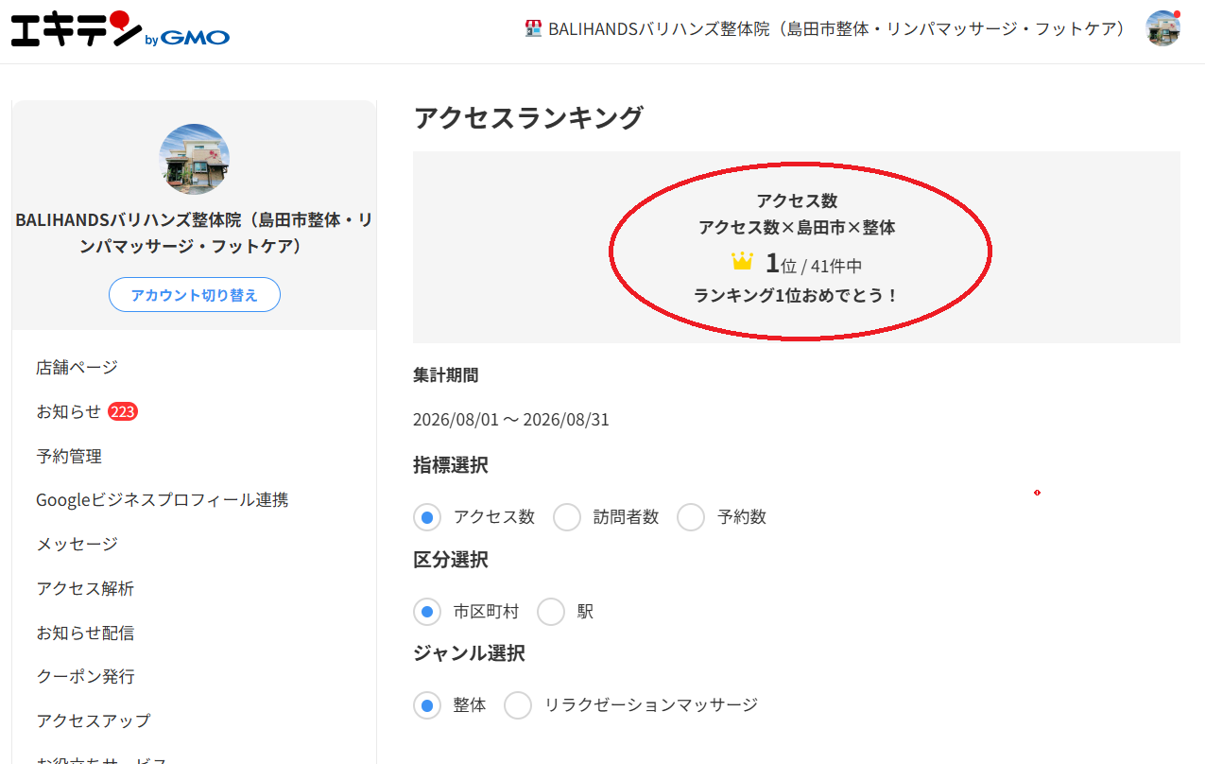This screenshot has height=764, width=1205.
Task: Open the お知らせ menu item
Action: tap(68, 411)
